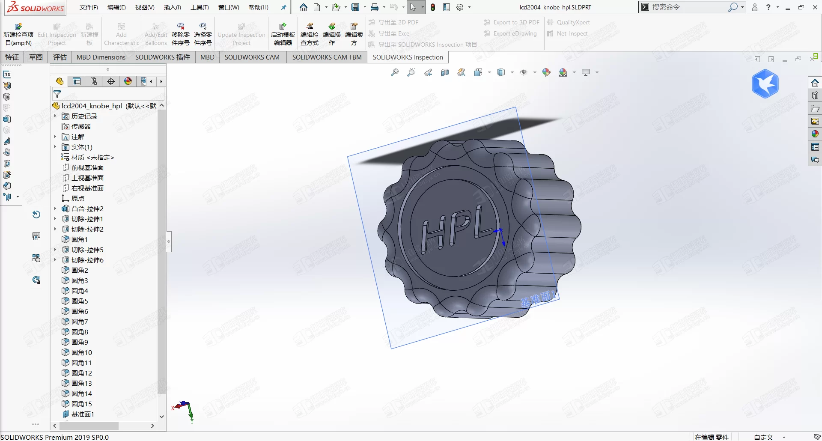The width and height of the screenshot is (822, 441).
Task: Click Net-Inspect button
Action: [x=567, y=33]
